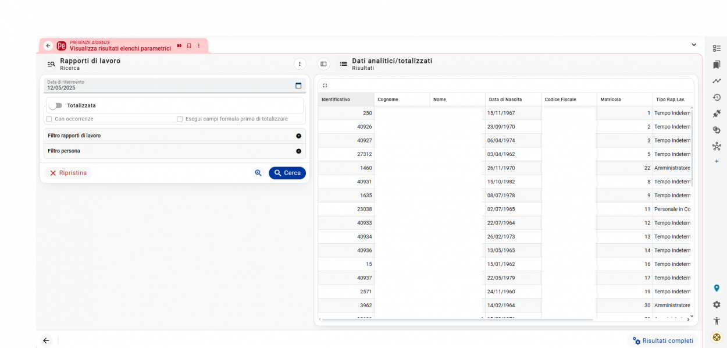Open settings gear in right sidebar
Screen dimensions: 727x348
point(717,304)
